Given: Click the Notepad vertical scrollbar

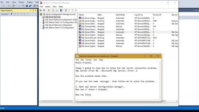Looking at the screenshot, I should point(160,80).
